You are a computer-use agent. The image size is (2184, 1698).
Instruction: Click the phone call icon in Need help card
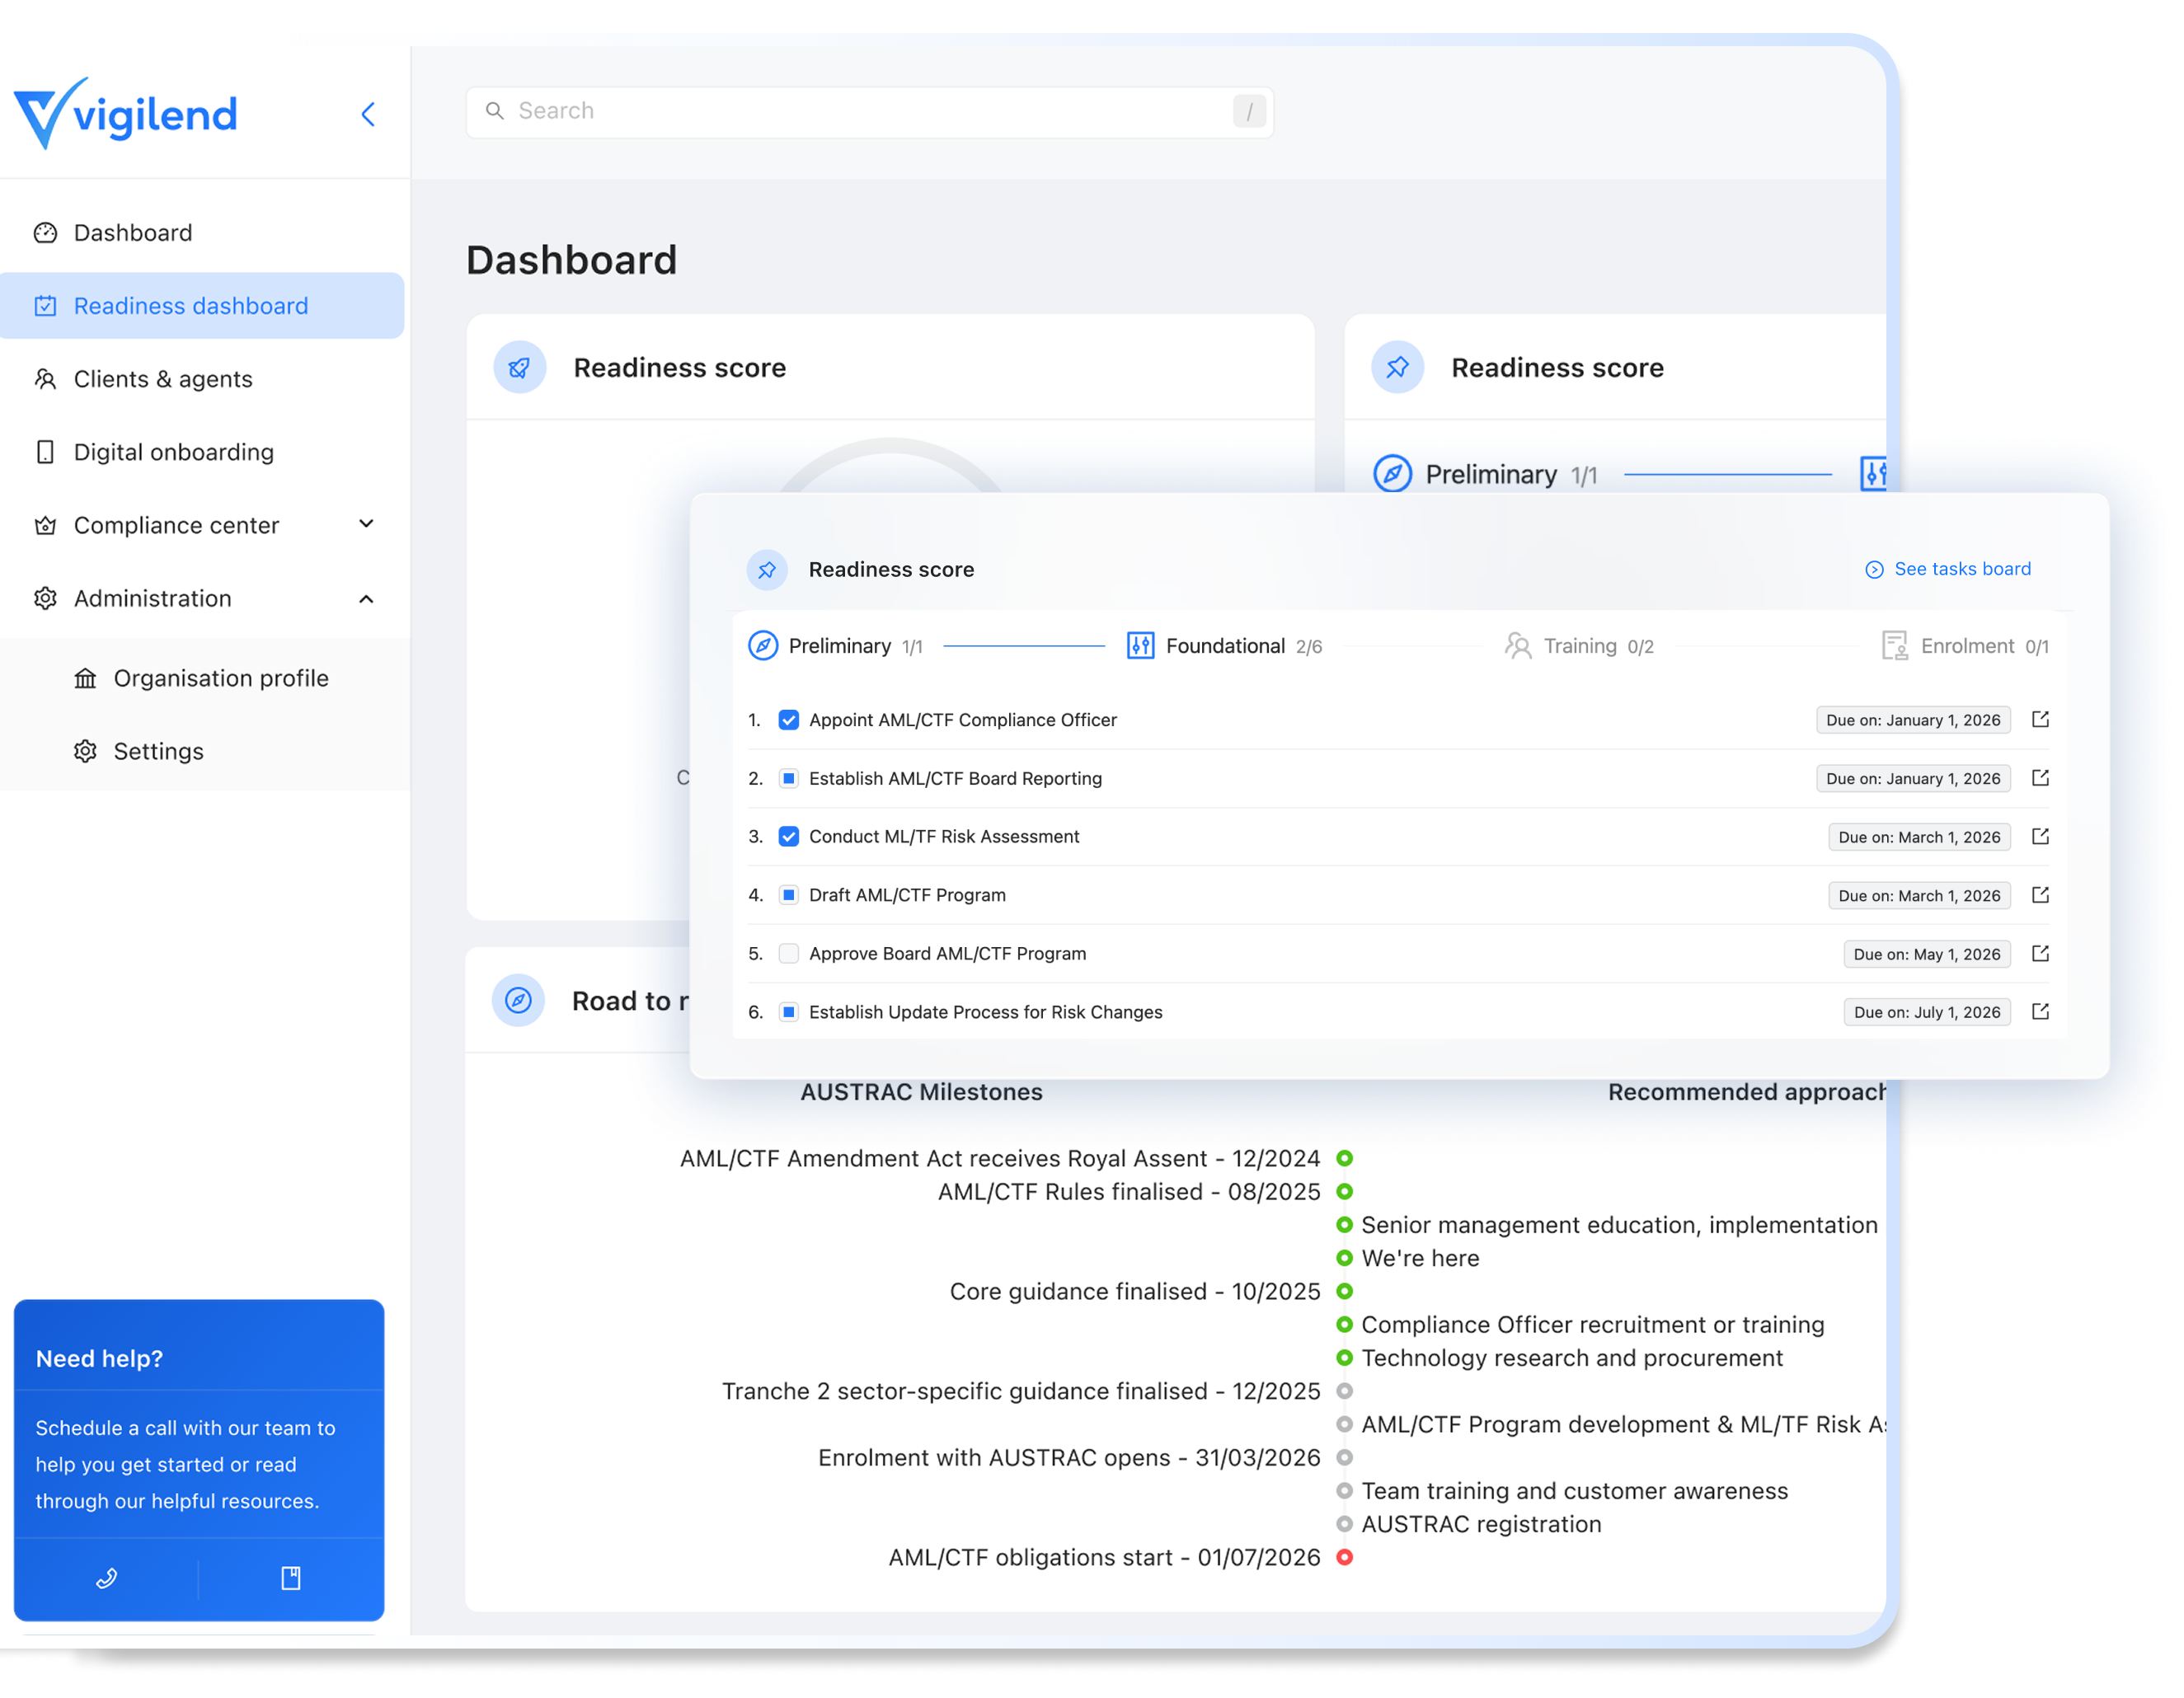[x=106, y=1578]
